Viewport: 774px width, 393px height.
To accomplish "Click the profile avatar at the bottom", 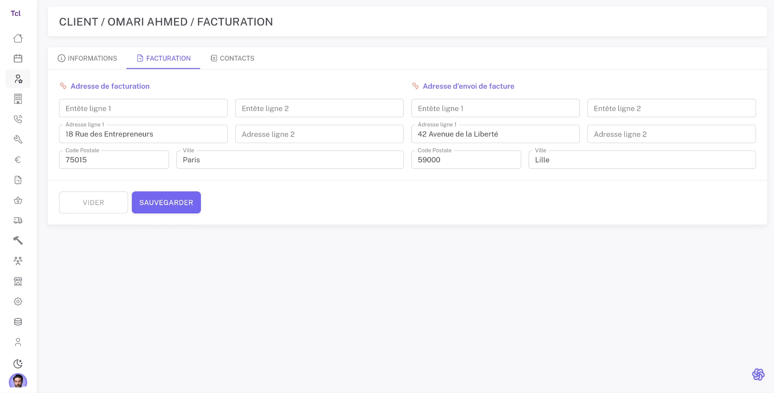I will (x=18, y=382).
